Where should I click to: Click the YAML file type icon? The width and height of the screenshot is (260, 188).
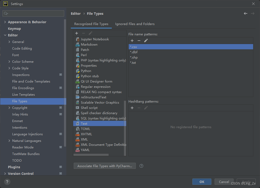[x=77, y=150]
